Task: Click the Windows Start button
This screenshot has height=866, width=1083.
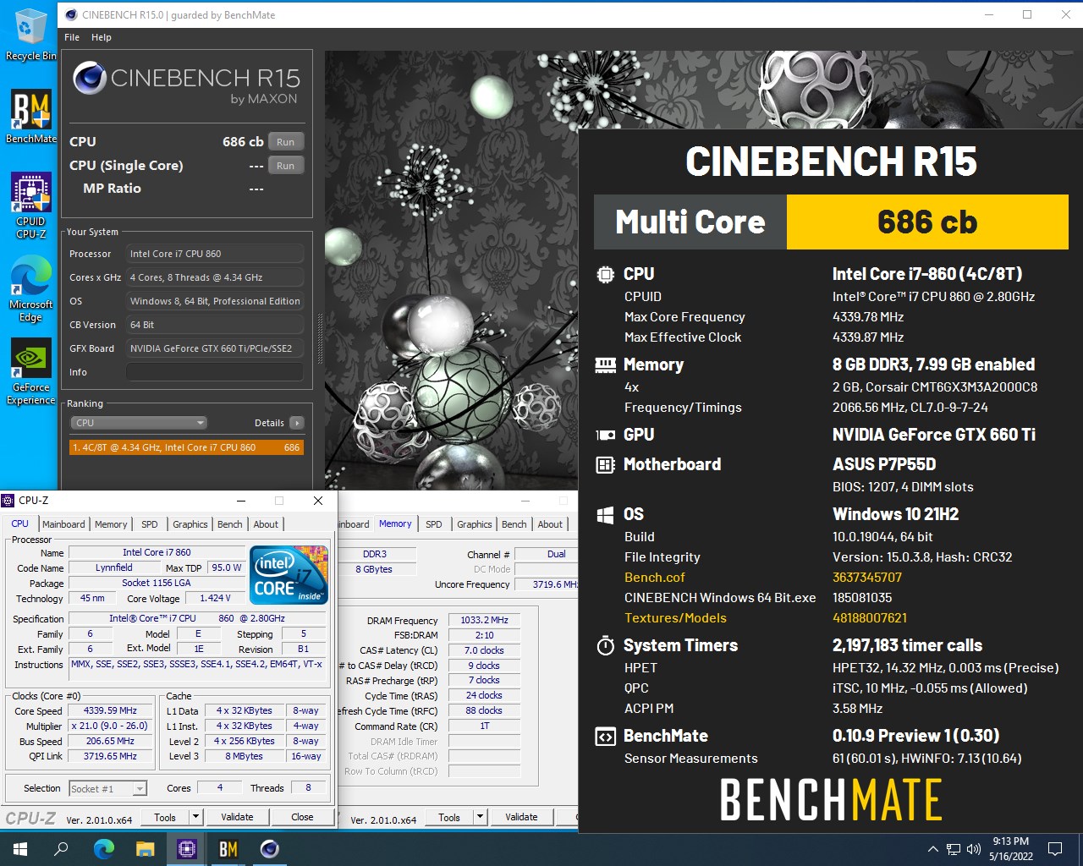Action: [x=20, y=849]
